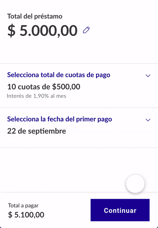The width and height of the screenshot is (158, 228).
Task: Click the pencil edit icon beside loan amount
Action: pos(86,30)
